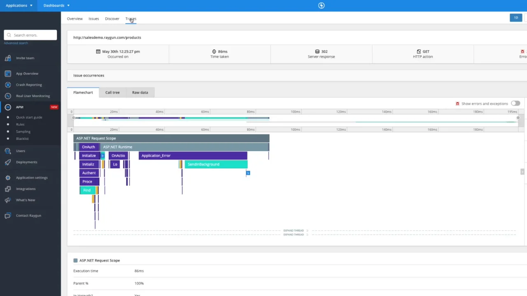Select the OnActio flamechart block
Viewport: 527px width, 296px height.
(118, 155)
